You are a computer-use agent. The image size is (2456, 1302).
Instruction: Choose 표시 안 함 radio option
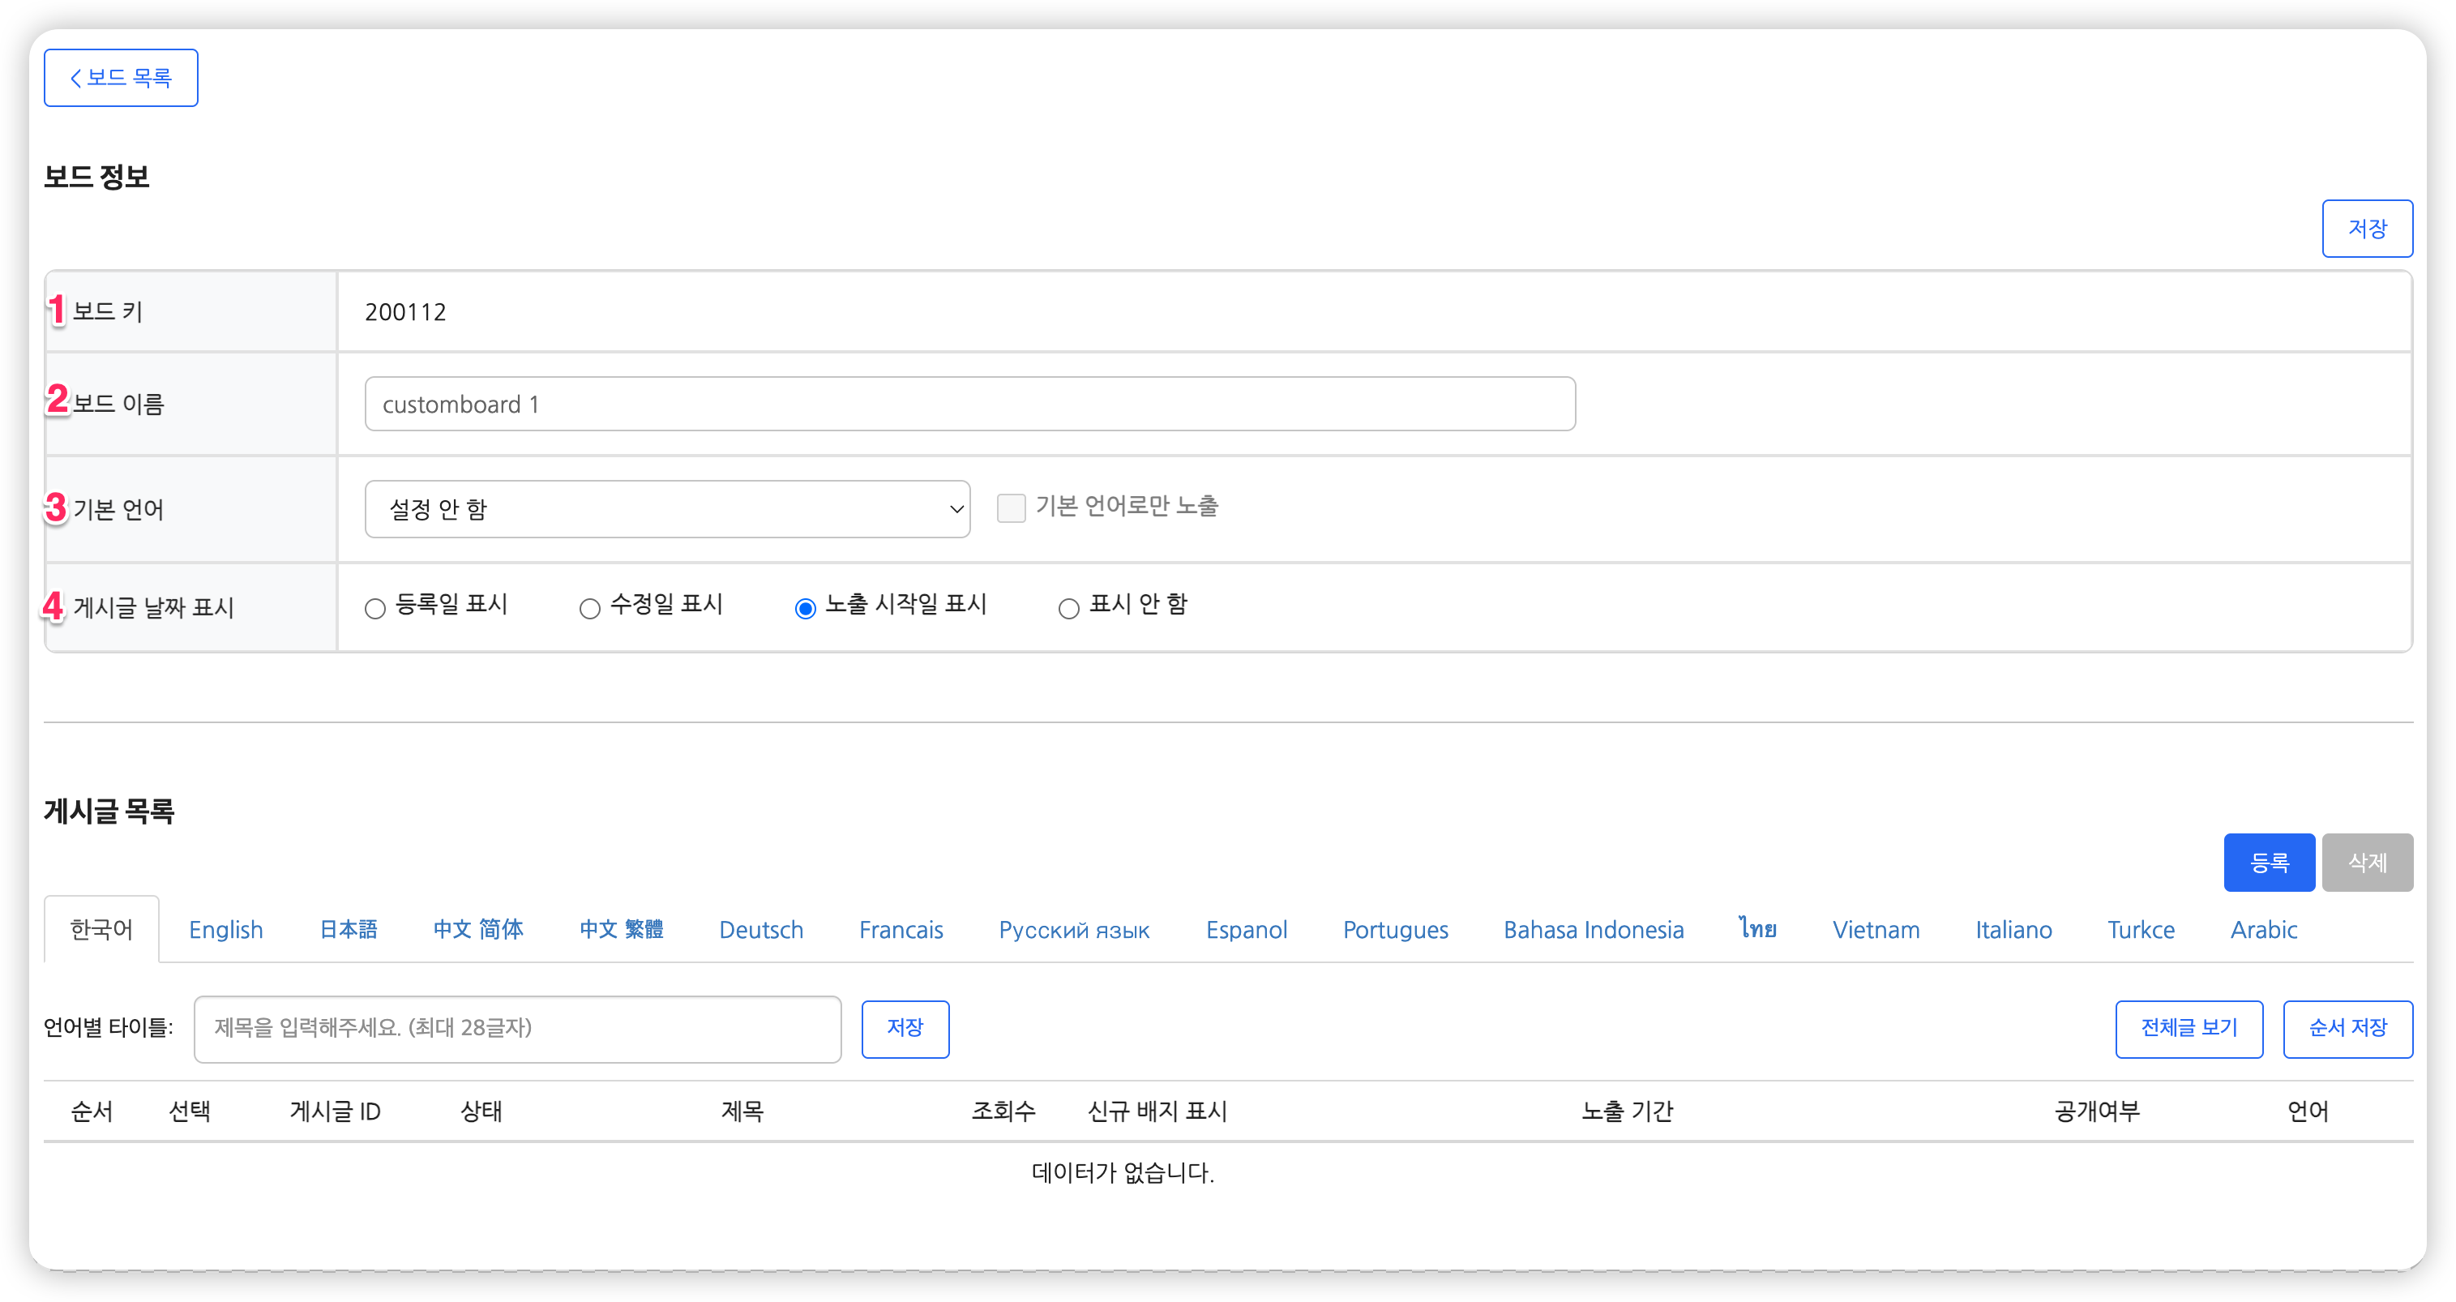click(1069, 609)
